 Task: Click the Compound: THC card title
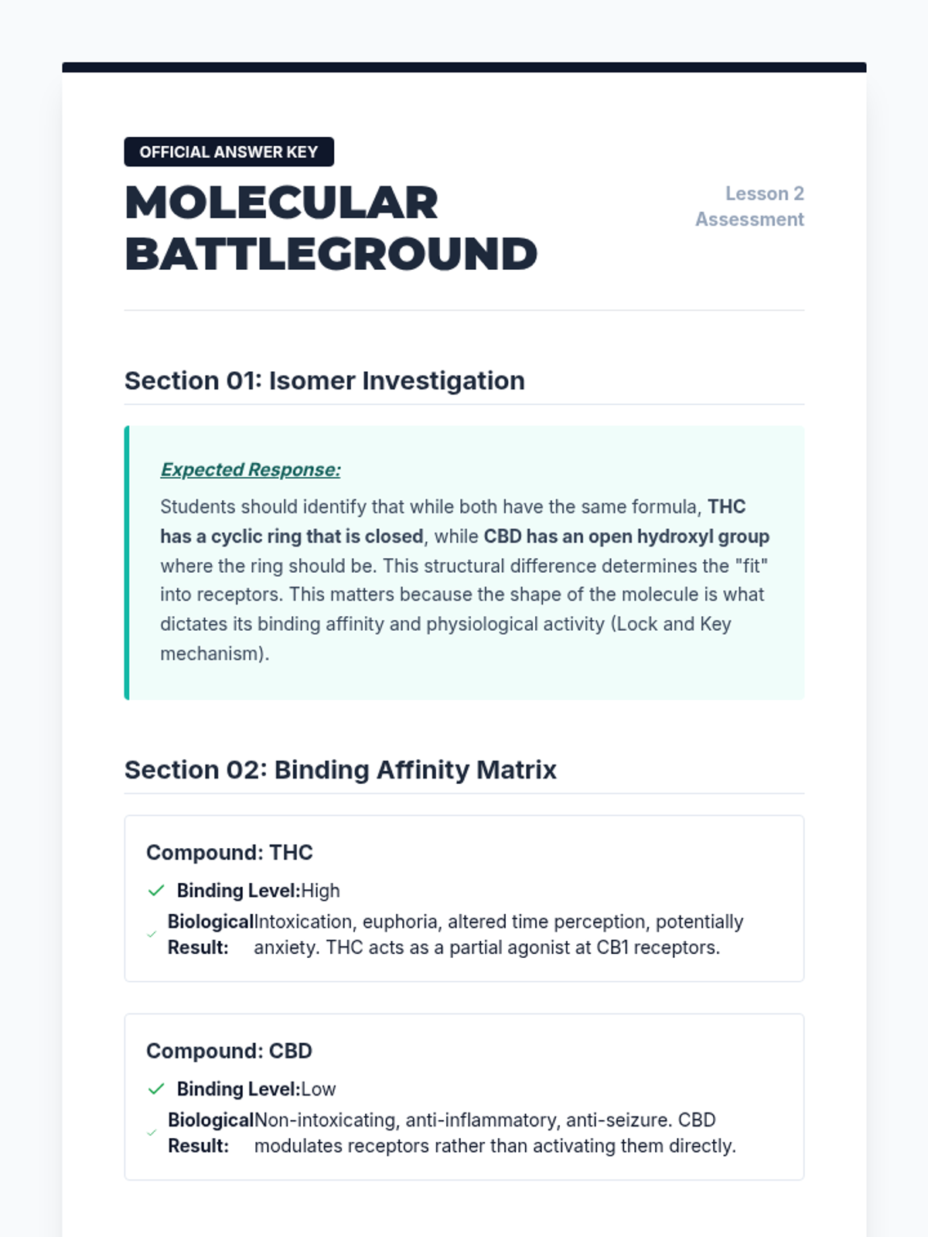(x=230, y=853)
